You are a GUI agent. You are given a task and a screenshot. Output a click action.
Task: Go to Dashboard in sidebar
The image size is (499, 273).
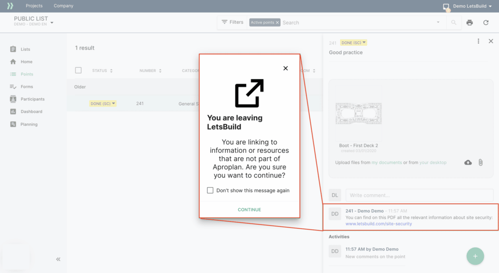coord(31,111)
